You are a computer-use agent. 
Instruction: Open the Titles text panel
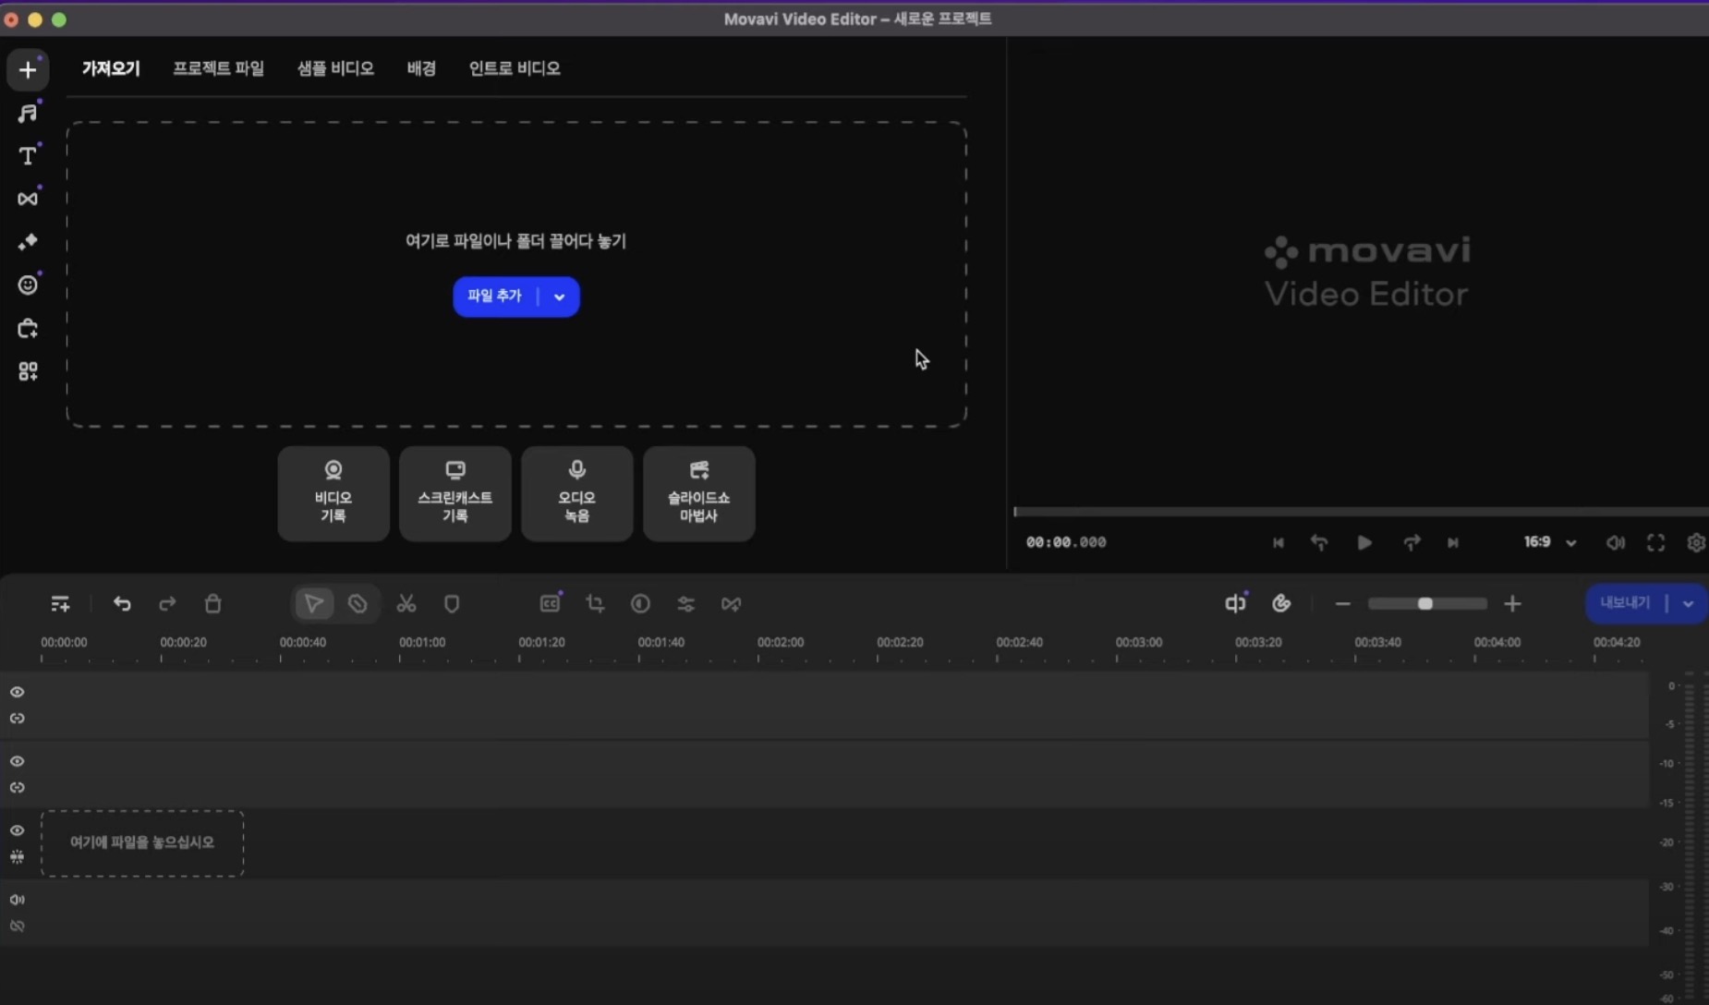(x=28, y=155)
